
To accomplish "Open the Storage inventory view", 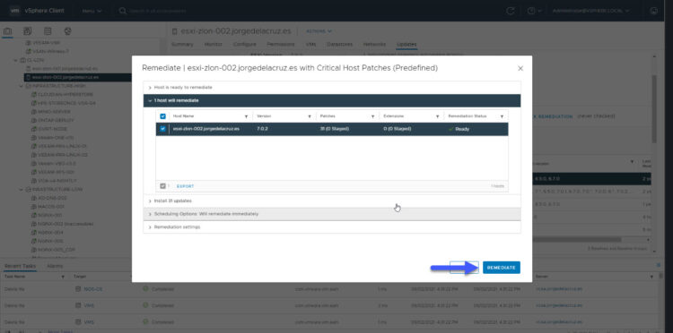I will pyautogui.click(x=48, y=31).
